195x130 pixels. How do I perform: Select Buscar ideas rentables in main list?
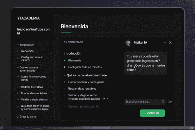pos(82,89)
